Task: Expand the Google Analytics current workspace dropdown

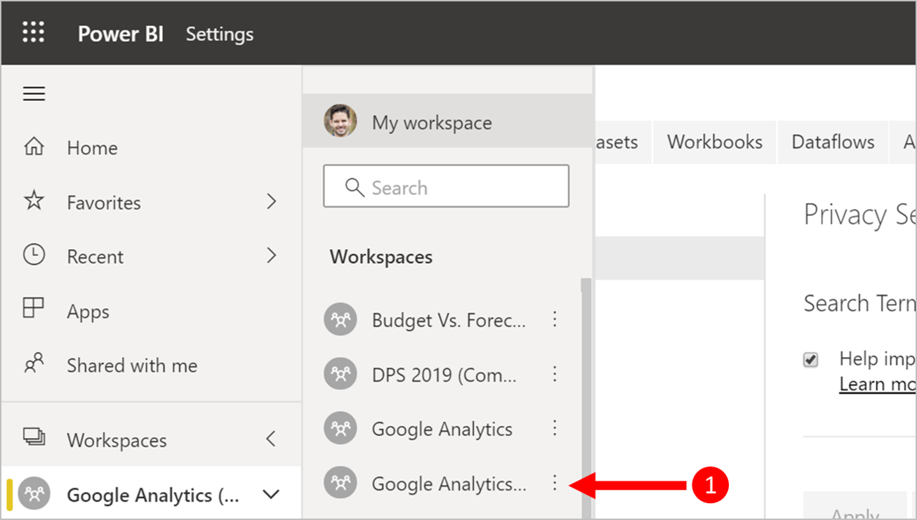Action: pyautogui.click(x=271, y=495)
